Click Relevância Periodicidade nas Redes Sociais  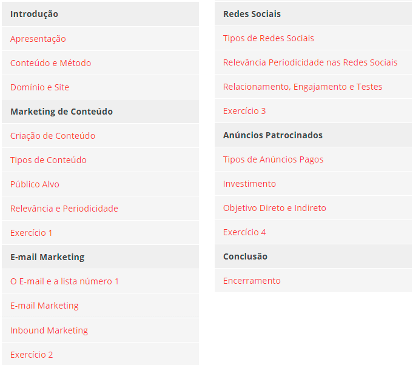[x=311, y=62]
